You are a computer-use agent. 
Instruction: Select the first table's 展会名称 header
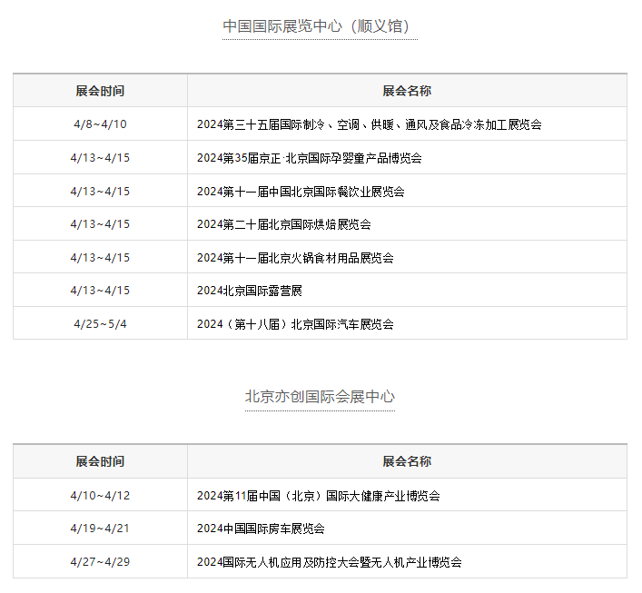tap(407, 91)
